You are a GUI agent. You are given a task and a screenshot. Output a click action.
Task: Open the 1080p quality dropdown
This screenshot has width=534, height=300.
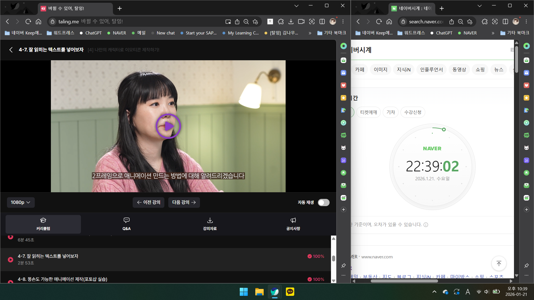pyautogui.click(x=21, y=202)
